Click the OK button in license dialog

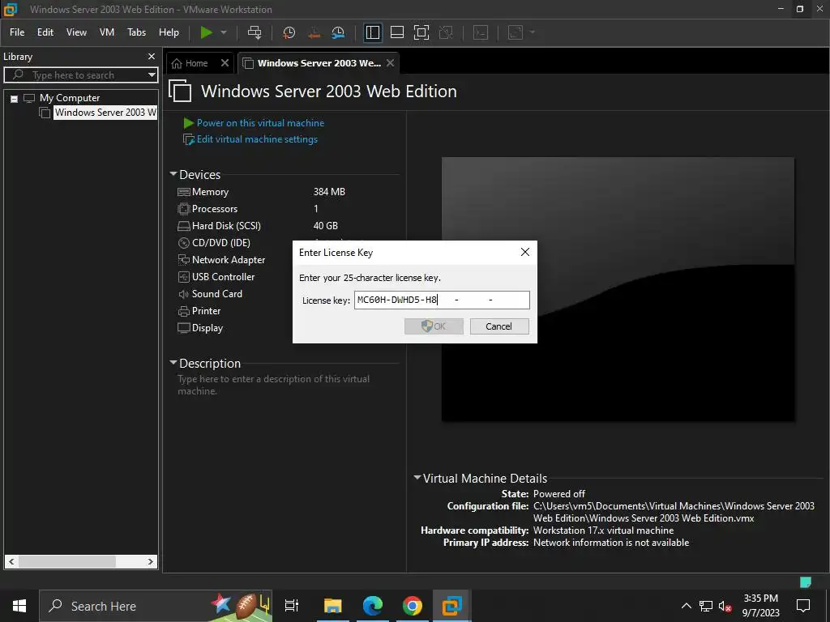pyautogui.click(x=434, y=326)
